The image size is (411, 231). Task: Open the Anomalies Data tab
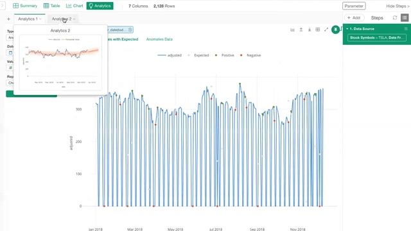(159, 39)
